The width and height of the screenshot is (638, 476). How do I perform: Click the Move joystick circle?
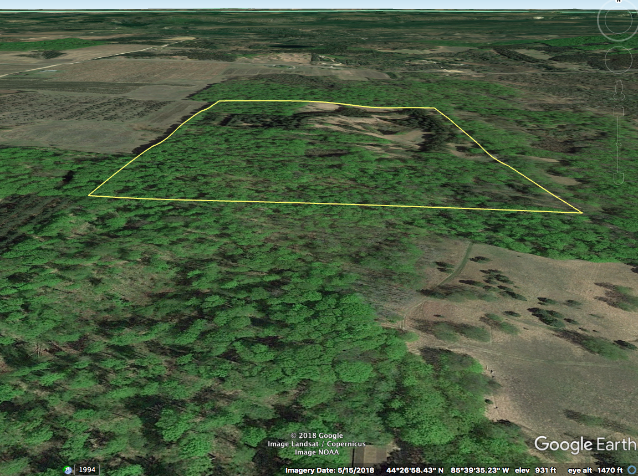pos(618,59)
